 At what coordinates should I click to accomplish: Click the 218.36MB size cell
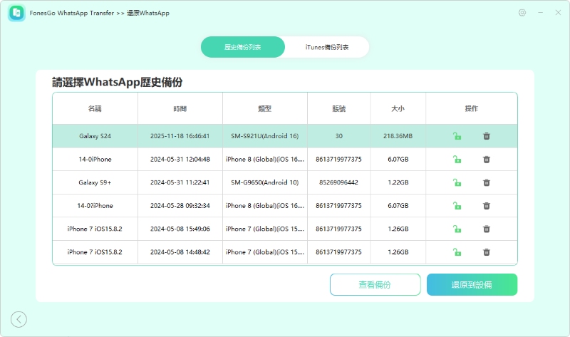point(398,136)
